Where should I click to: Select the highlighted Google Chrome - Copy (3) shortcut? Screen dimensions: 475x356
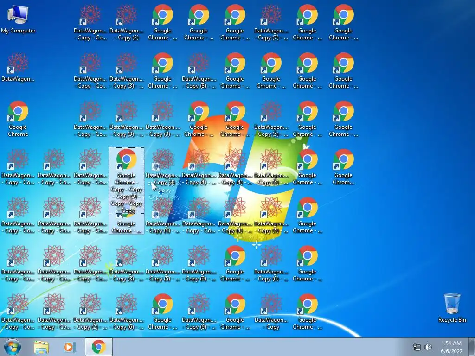click(x=126, y=180)
